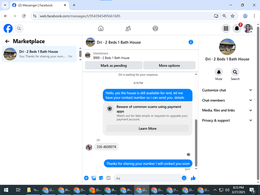Open more actions plus icon in composer

click(x=86, y=178)
